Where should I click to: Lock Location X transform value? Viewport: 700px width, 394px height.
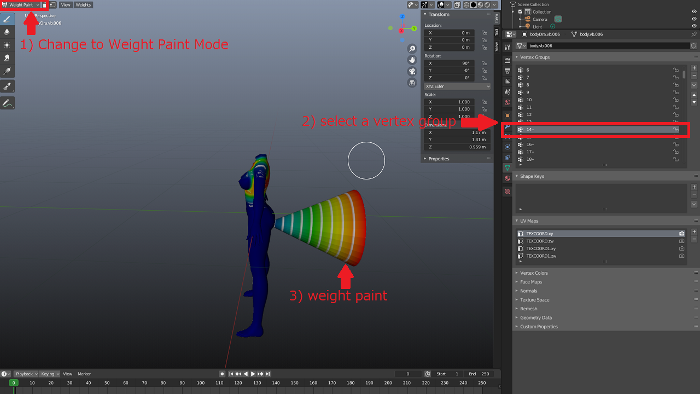pos(485,33)
